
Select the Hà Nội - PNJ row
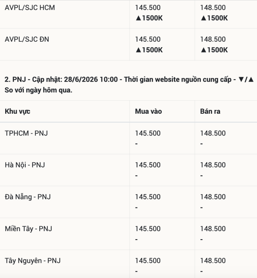pos(128,170)
